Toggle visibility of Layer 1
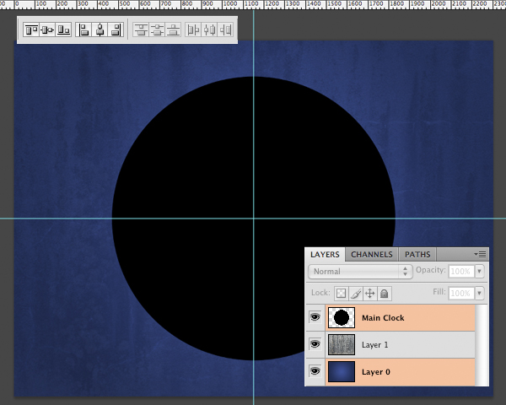Viewport: 506px width, 405px height. point(315,344)
